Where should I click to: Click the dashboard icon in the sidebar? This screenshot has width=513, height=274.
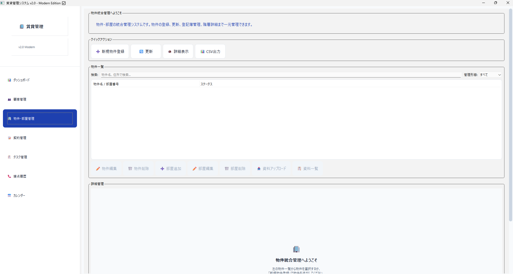click(x=9, y=80)
